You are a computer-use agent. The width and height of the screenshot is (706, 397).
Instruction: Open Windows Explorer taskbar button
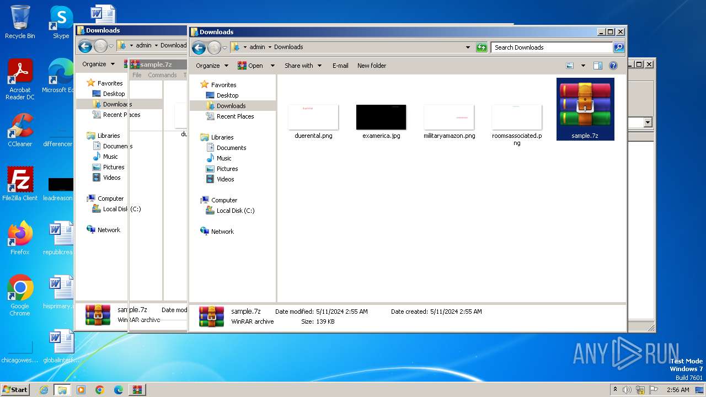click(62, 390)
